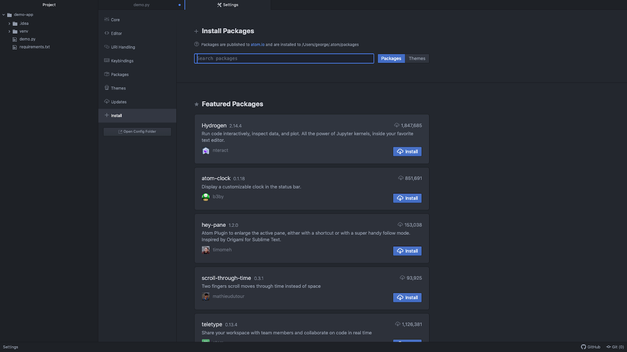This screenshot has width=627, height=352.
Task: Switch to the demo.py tab
Action: click(141, 5)
